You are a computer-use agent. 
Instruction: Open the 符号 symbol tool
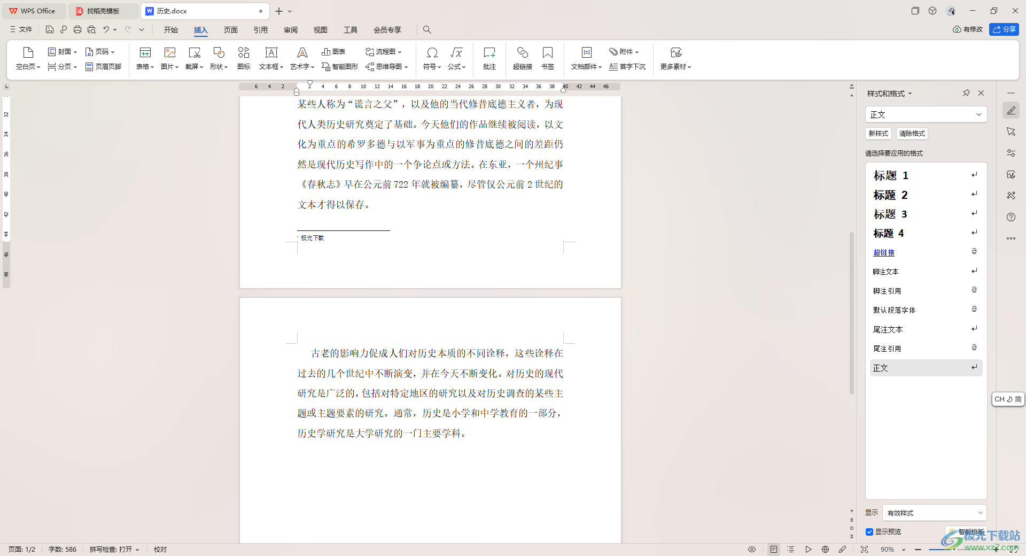432,58
